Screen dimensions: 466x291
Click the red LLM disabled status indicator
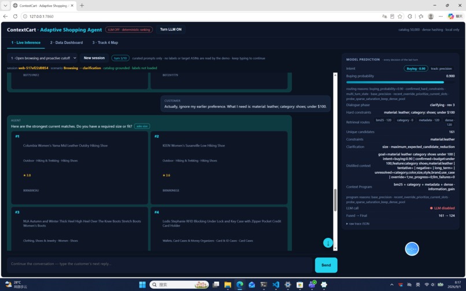coord(442,208)
